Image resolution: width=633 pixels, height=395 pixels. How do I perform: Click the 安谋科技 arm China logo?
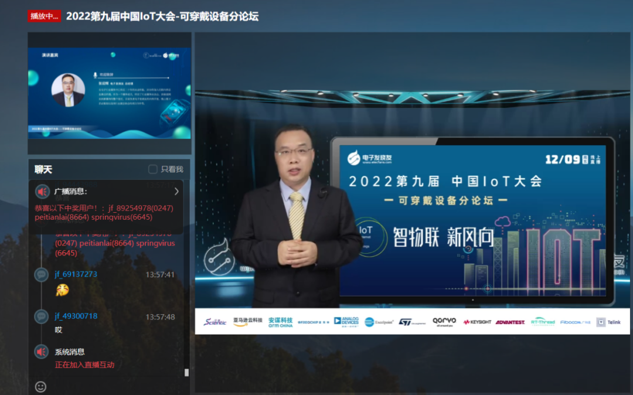[x=280, y=322]
